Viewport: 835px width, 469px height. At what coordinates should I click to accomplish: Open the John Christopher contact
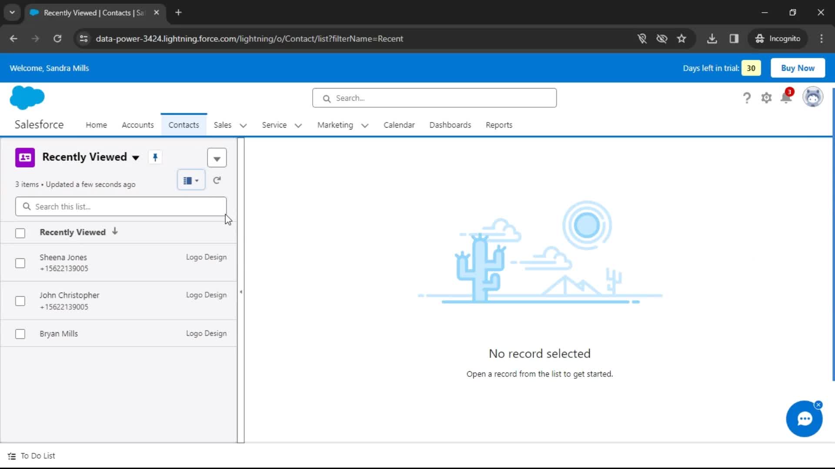(70, 295)
